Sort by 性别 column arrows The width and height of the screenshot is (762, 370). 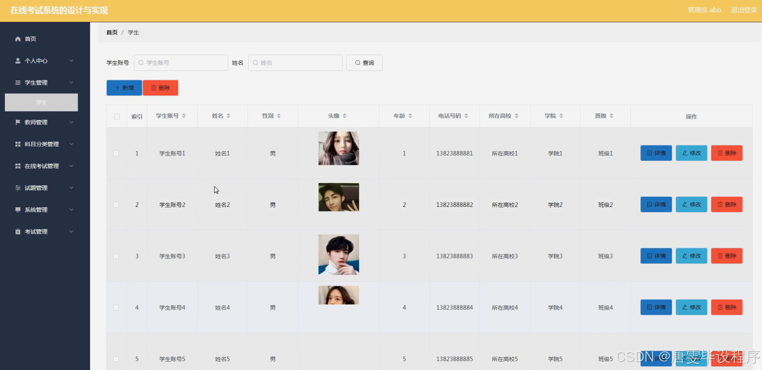(x=279, y=116)
